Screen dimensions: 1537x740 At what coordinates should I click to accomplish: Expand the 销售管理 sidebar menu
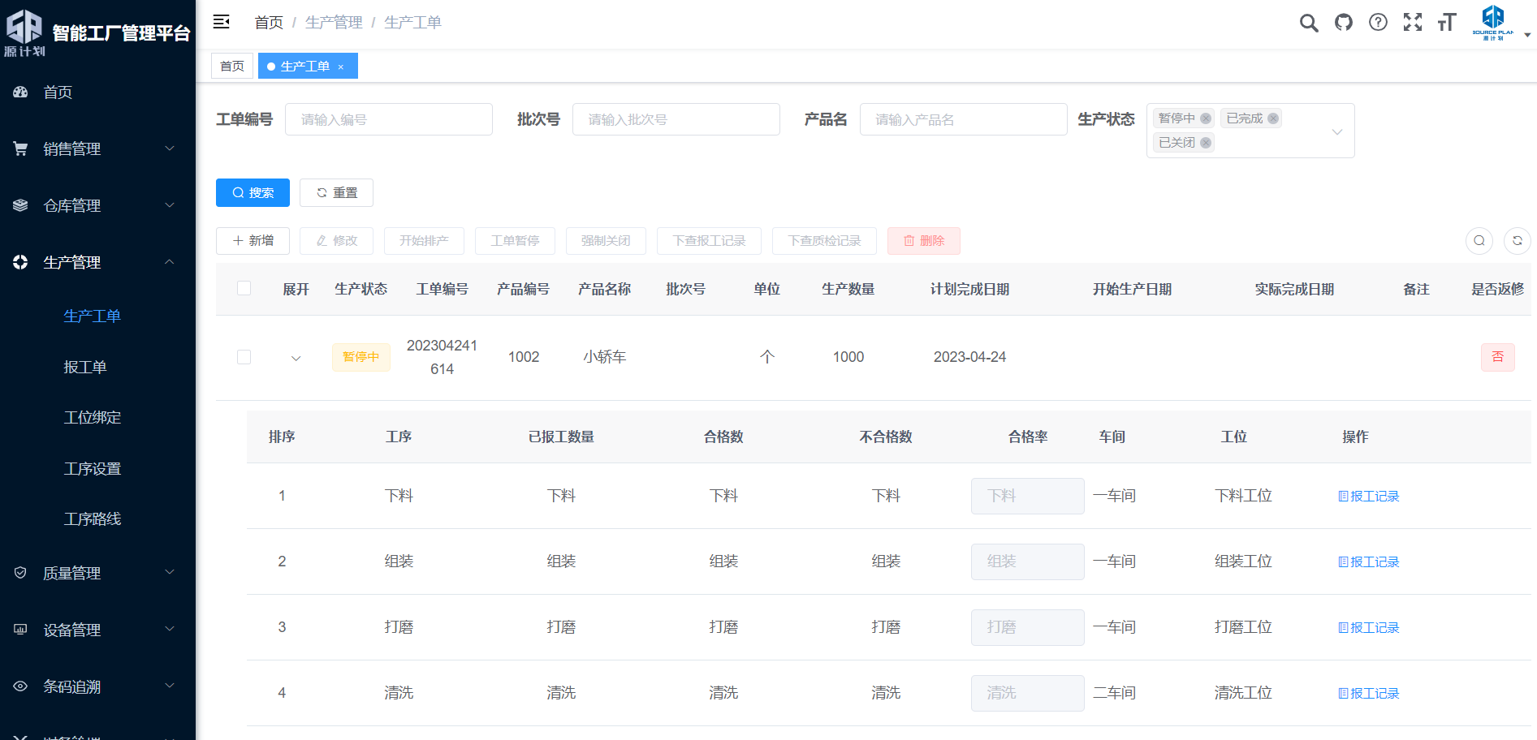point(97,148)
